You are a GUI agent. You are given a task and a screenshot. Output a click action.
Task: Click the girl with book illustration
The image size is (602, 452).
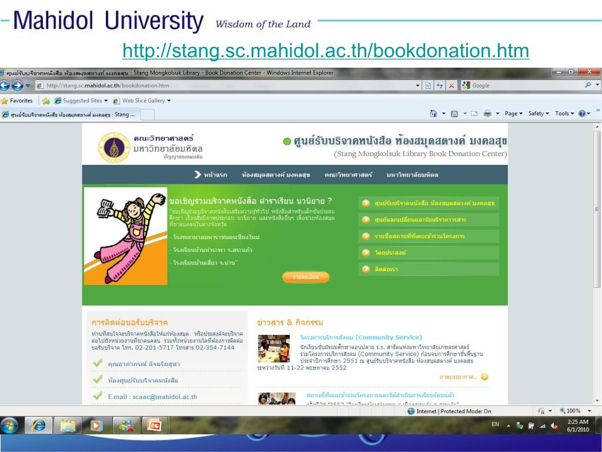[126, 236]
